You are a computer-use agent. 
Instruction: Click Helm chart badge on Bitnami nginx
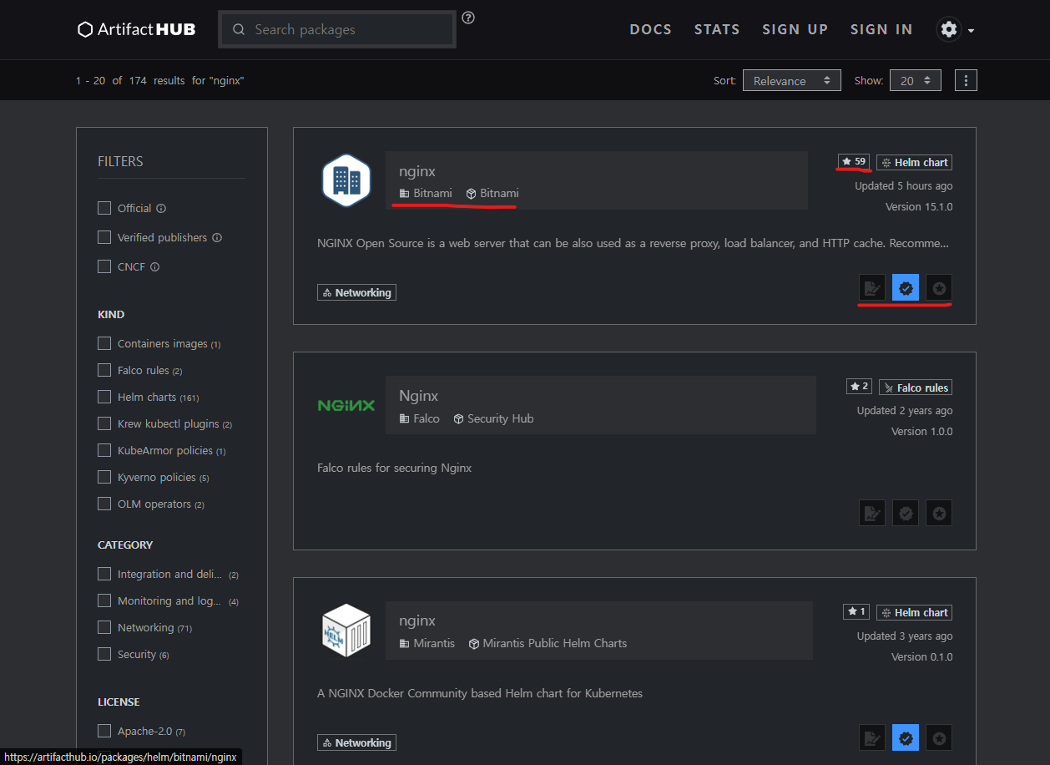915,162
